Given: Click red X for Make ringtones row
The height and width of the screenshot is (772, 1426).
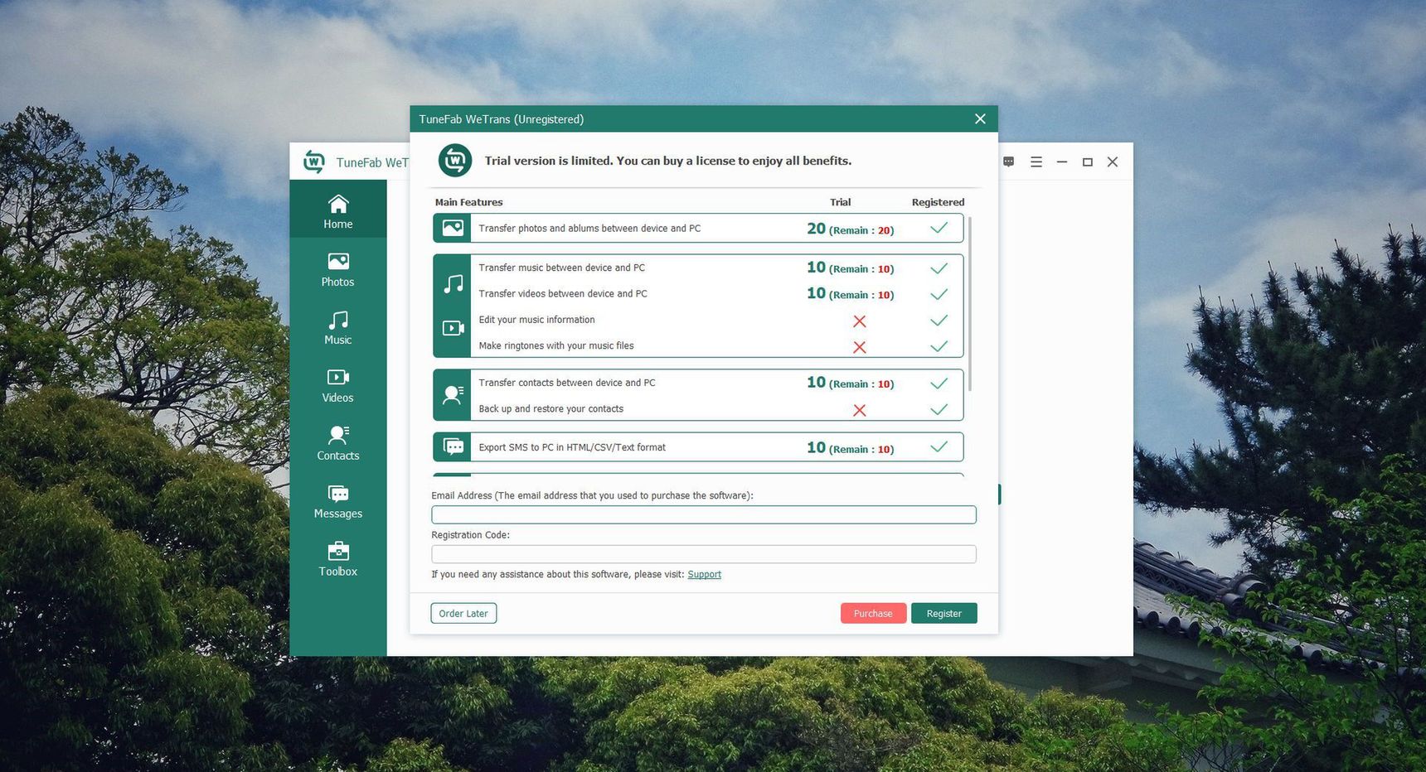Looking at the screenshot, I should 860,347.
